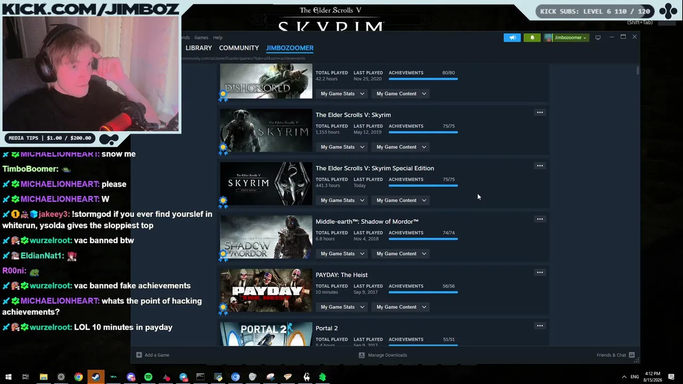Switch Steam to Big Picture mode
The image size is (683, 384).
(598, 37)
